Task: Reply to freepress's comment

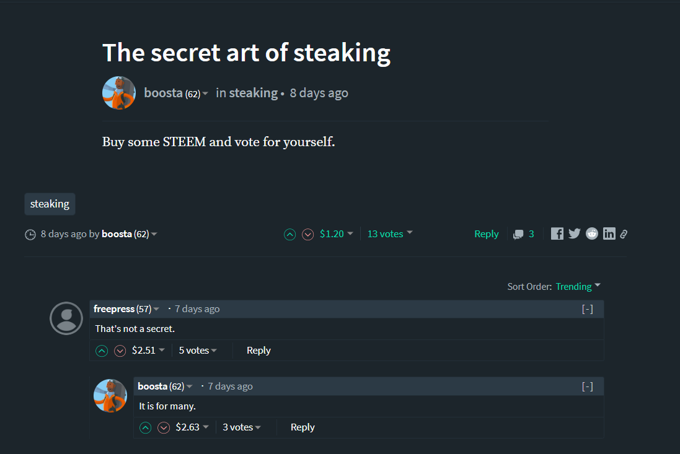Action: [258, 351]
